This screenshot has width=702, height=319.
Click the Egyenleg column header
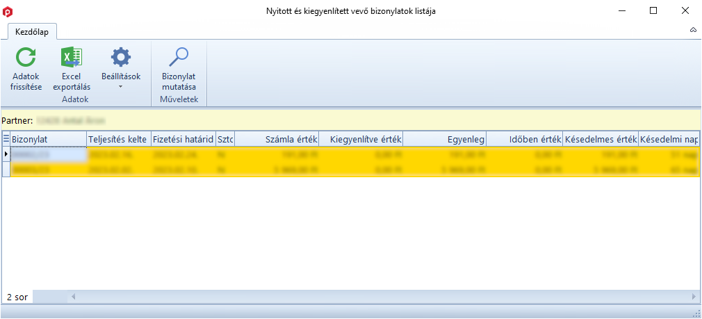pos(445,140)
